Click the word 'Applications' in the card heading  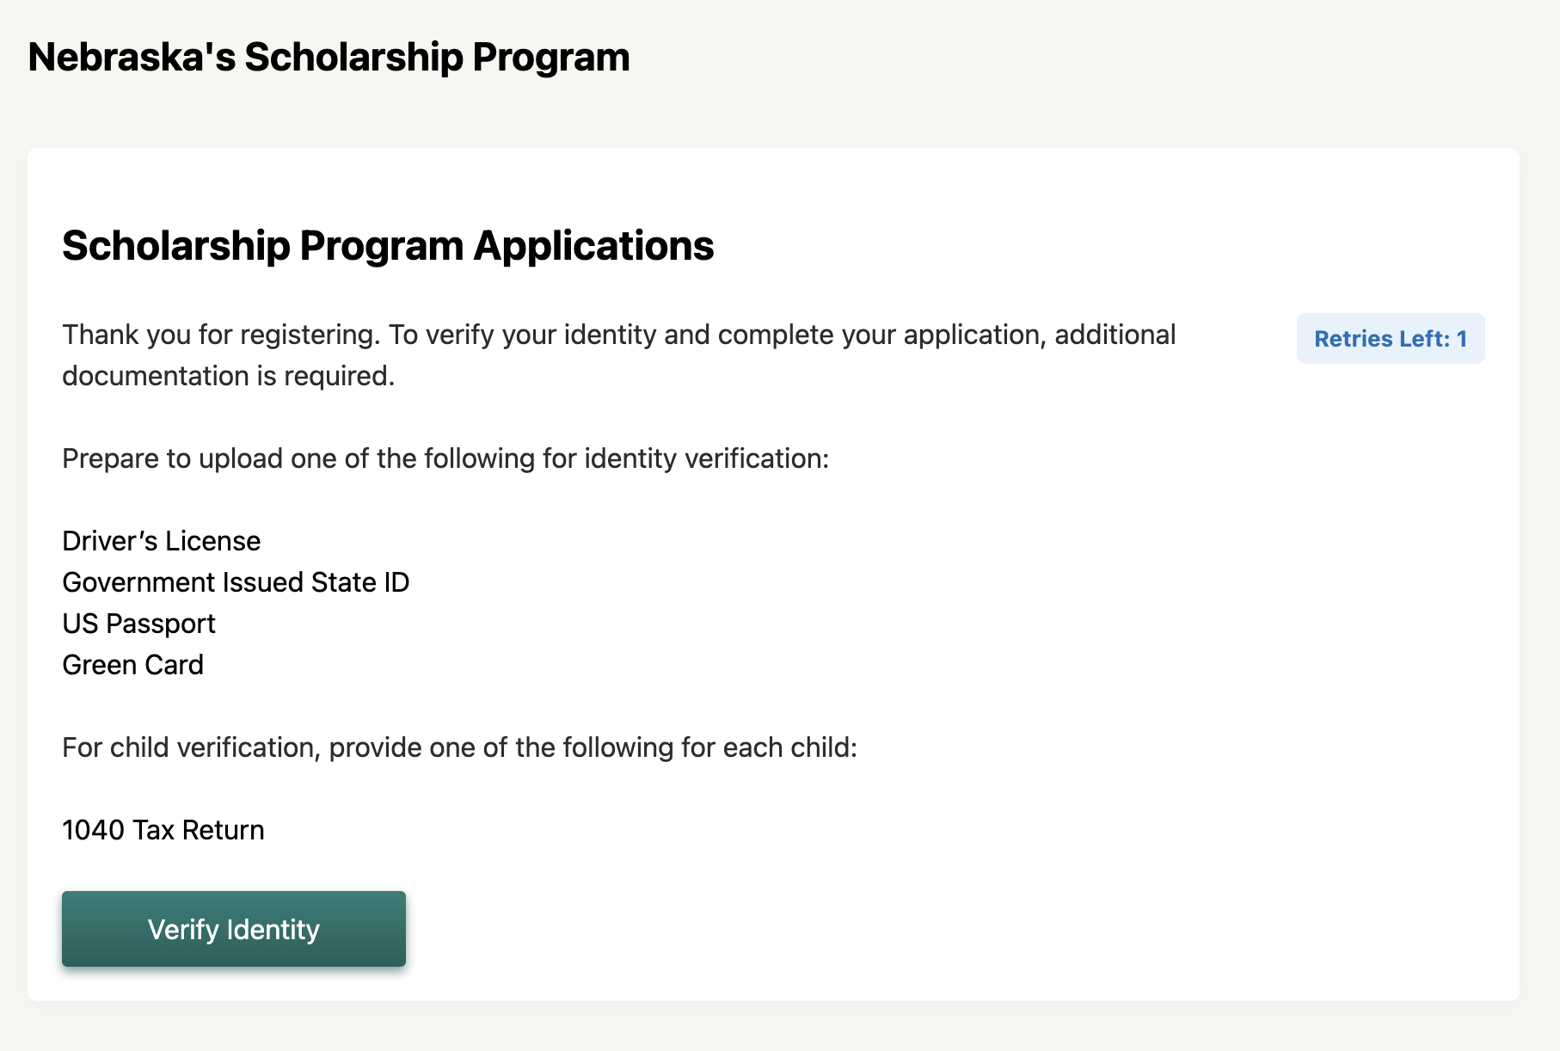pyautogui.click(x=593, y=246)
